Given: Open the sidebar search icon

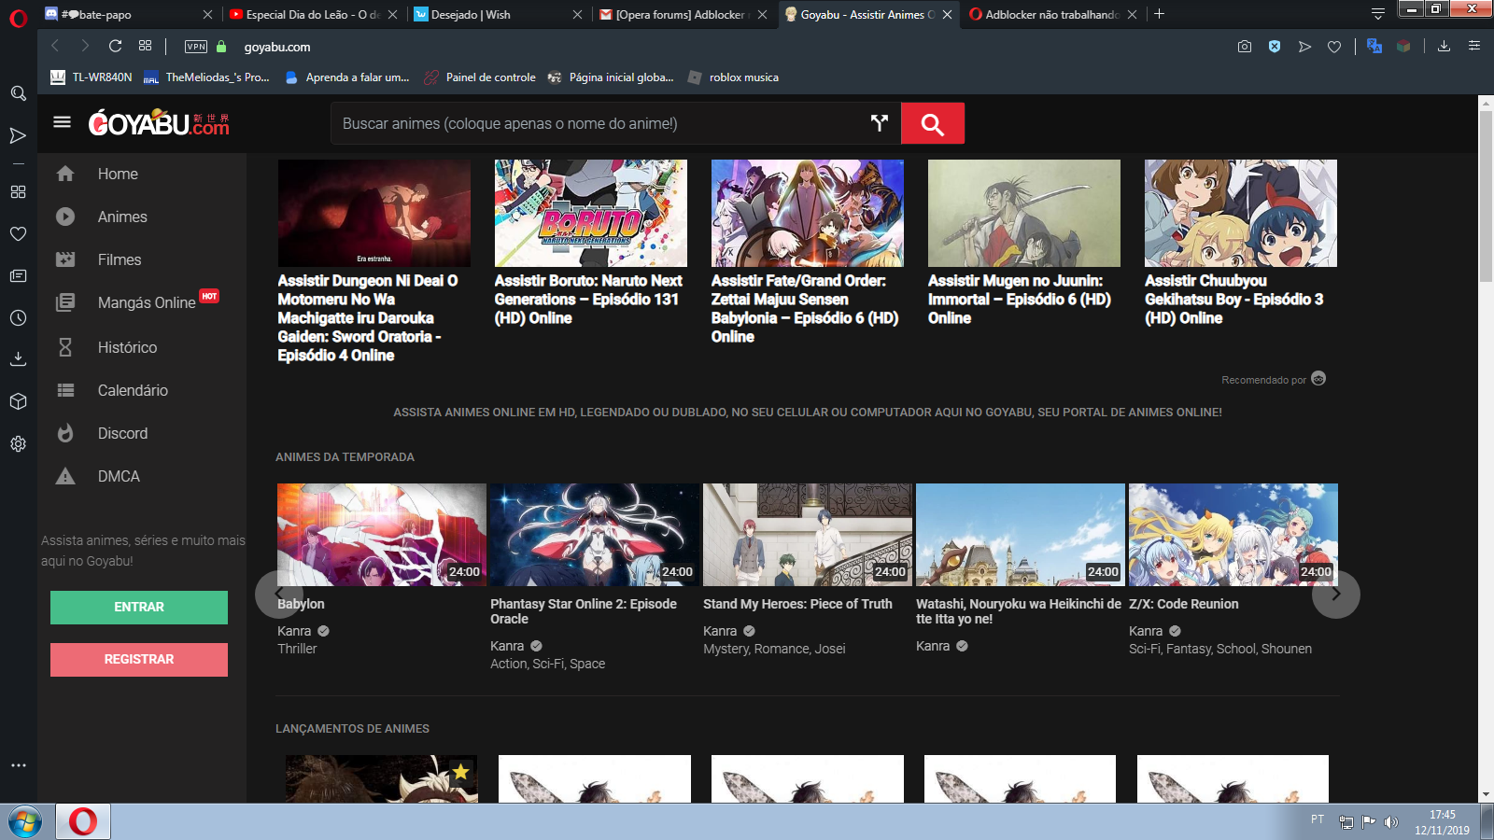Looking at the screenshot, I should (x=18, y=93).
